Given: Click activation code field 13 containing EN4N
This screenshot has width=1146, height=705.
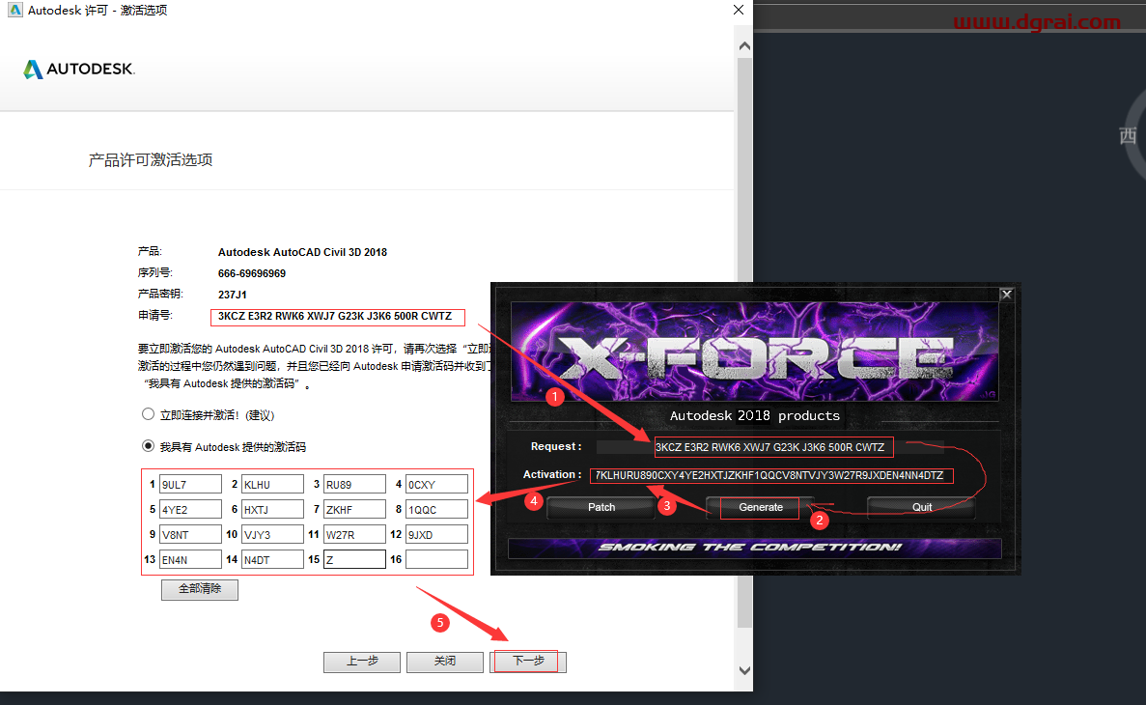Looking at the screenshot, I should click(190, 559).
